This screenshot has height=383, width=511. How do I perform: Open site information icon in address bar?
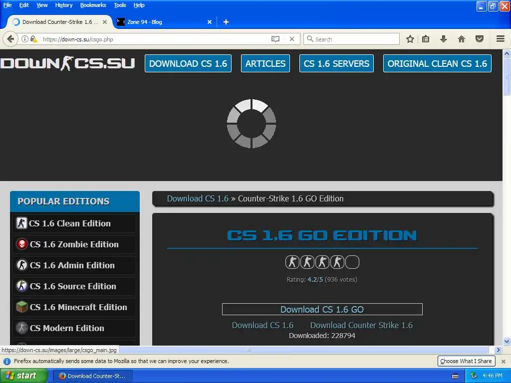pyautogui.click(x=25, y=39)
